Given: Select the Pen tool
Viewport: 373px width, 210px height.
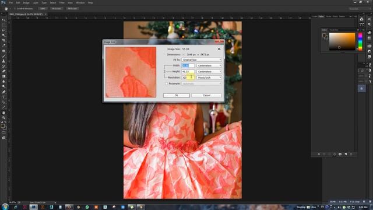Looking at the screenshot, I should click(x=3, y=92).
